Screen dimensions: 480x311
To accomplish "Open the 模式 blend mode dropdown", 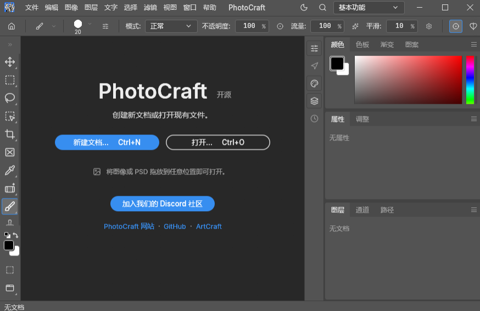I will coord(171,26).
